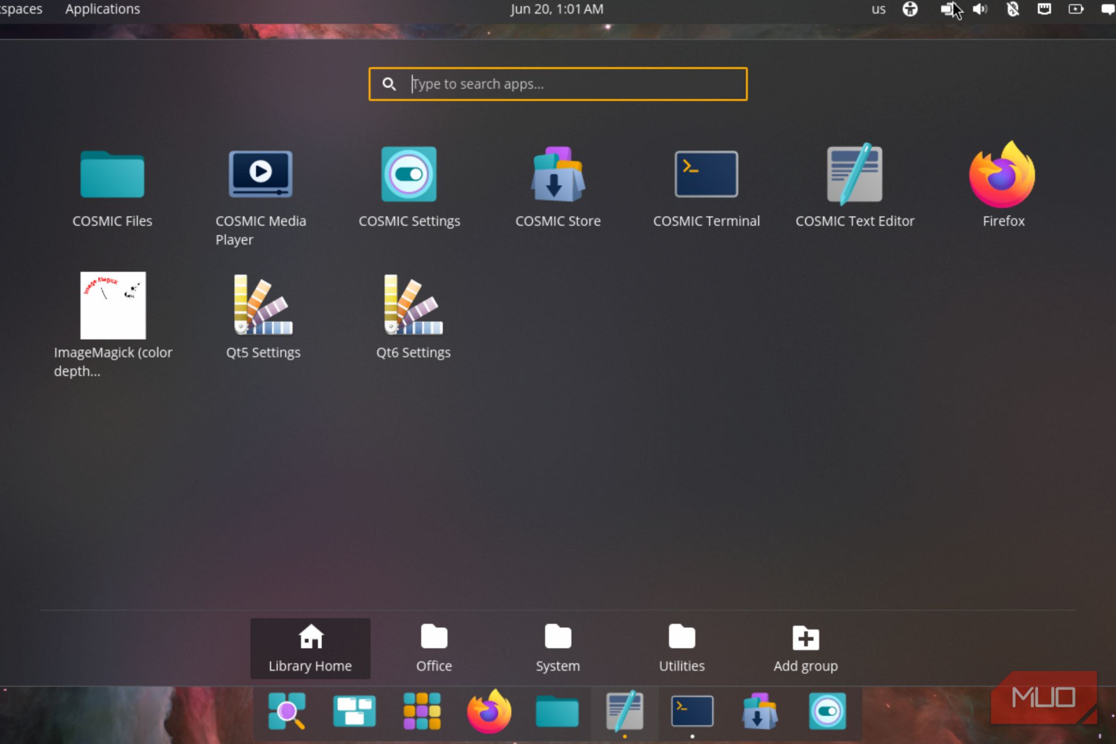Open Firefox from the dock
The height and width of the screenshot is (744, 1116).
tap(489, 711)
